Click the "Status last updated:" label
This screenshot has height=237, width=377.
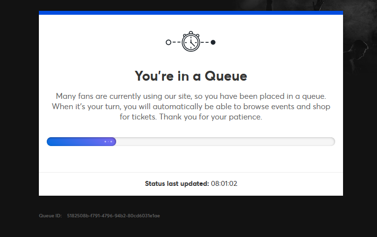pyautogui.click(x=177, y=184)
